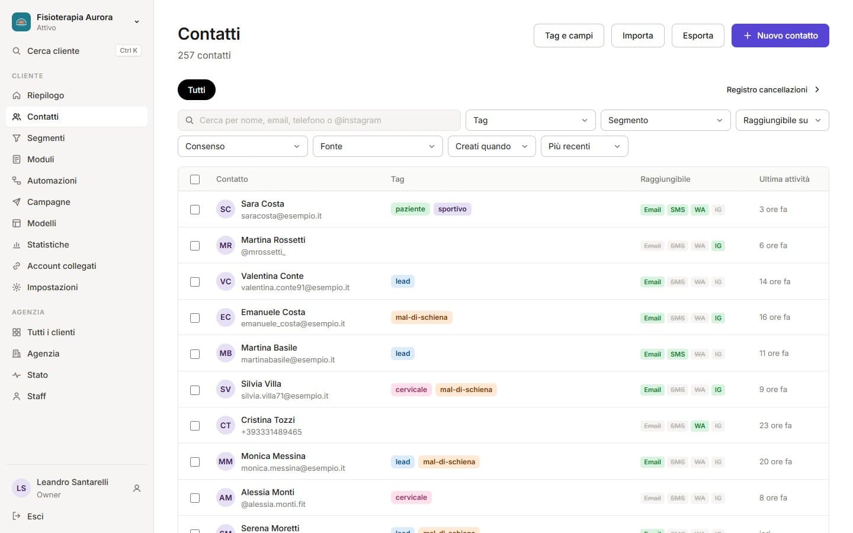853x533 pixels.
Task: Click the Nuovo contatto button
Action: (x=780, y=36)
